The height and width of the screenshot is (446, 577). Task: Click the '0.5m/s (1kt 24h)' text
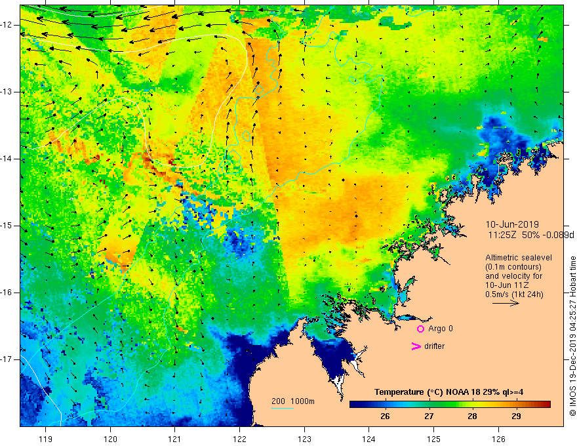click(x=514, y=294)
